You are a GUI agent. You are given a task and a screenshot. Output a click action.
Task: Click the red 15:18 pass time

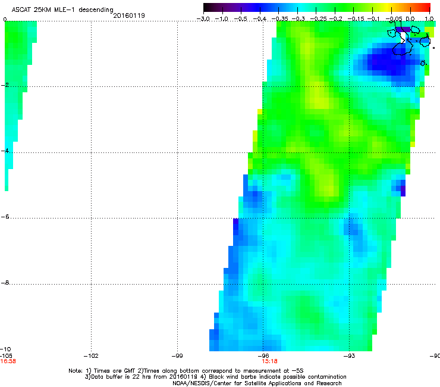click(x=270, y=361)
